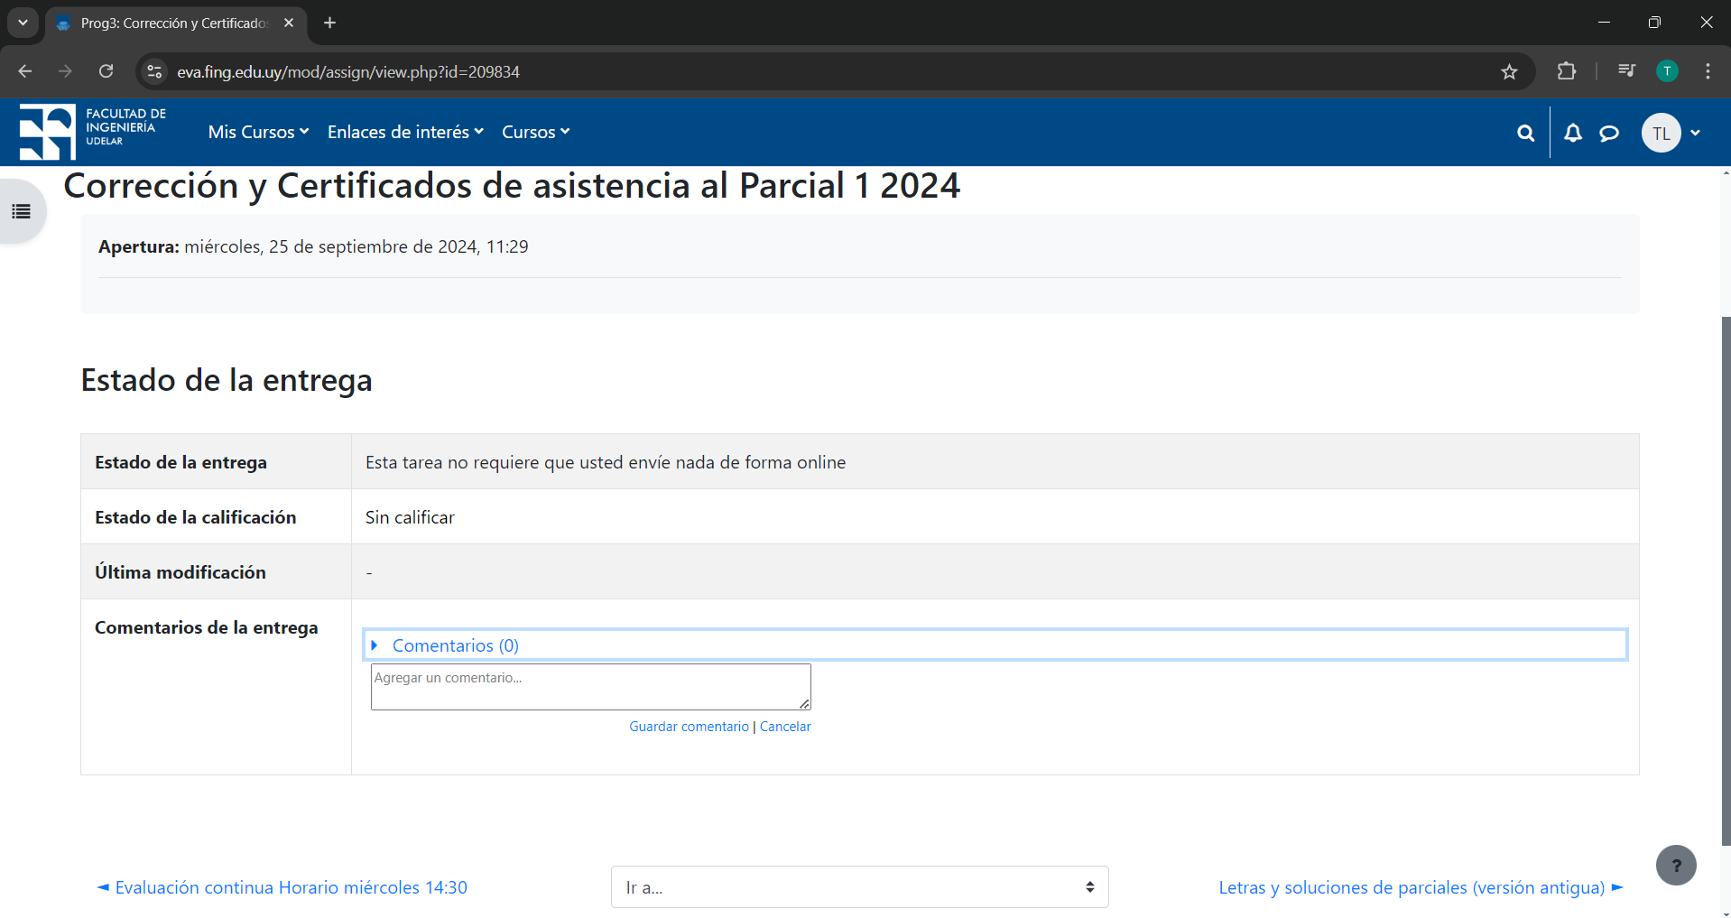
Task: Click the 'Comentarios de la entrega' label
Action: 207,627
